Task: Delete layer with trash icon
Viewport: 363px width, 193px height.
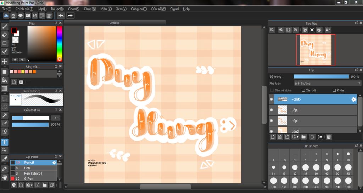Action: coord(329,137)
